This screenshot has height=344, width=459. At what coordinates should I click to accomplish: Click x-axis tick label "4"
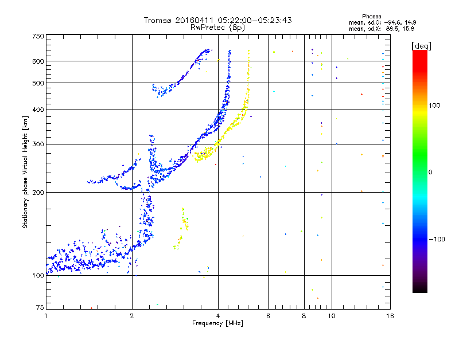(218, 316)
